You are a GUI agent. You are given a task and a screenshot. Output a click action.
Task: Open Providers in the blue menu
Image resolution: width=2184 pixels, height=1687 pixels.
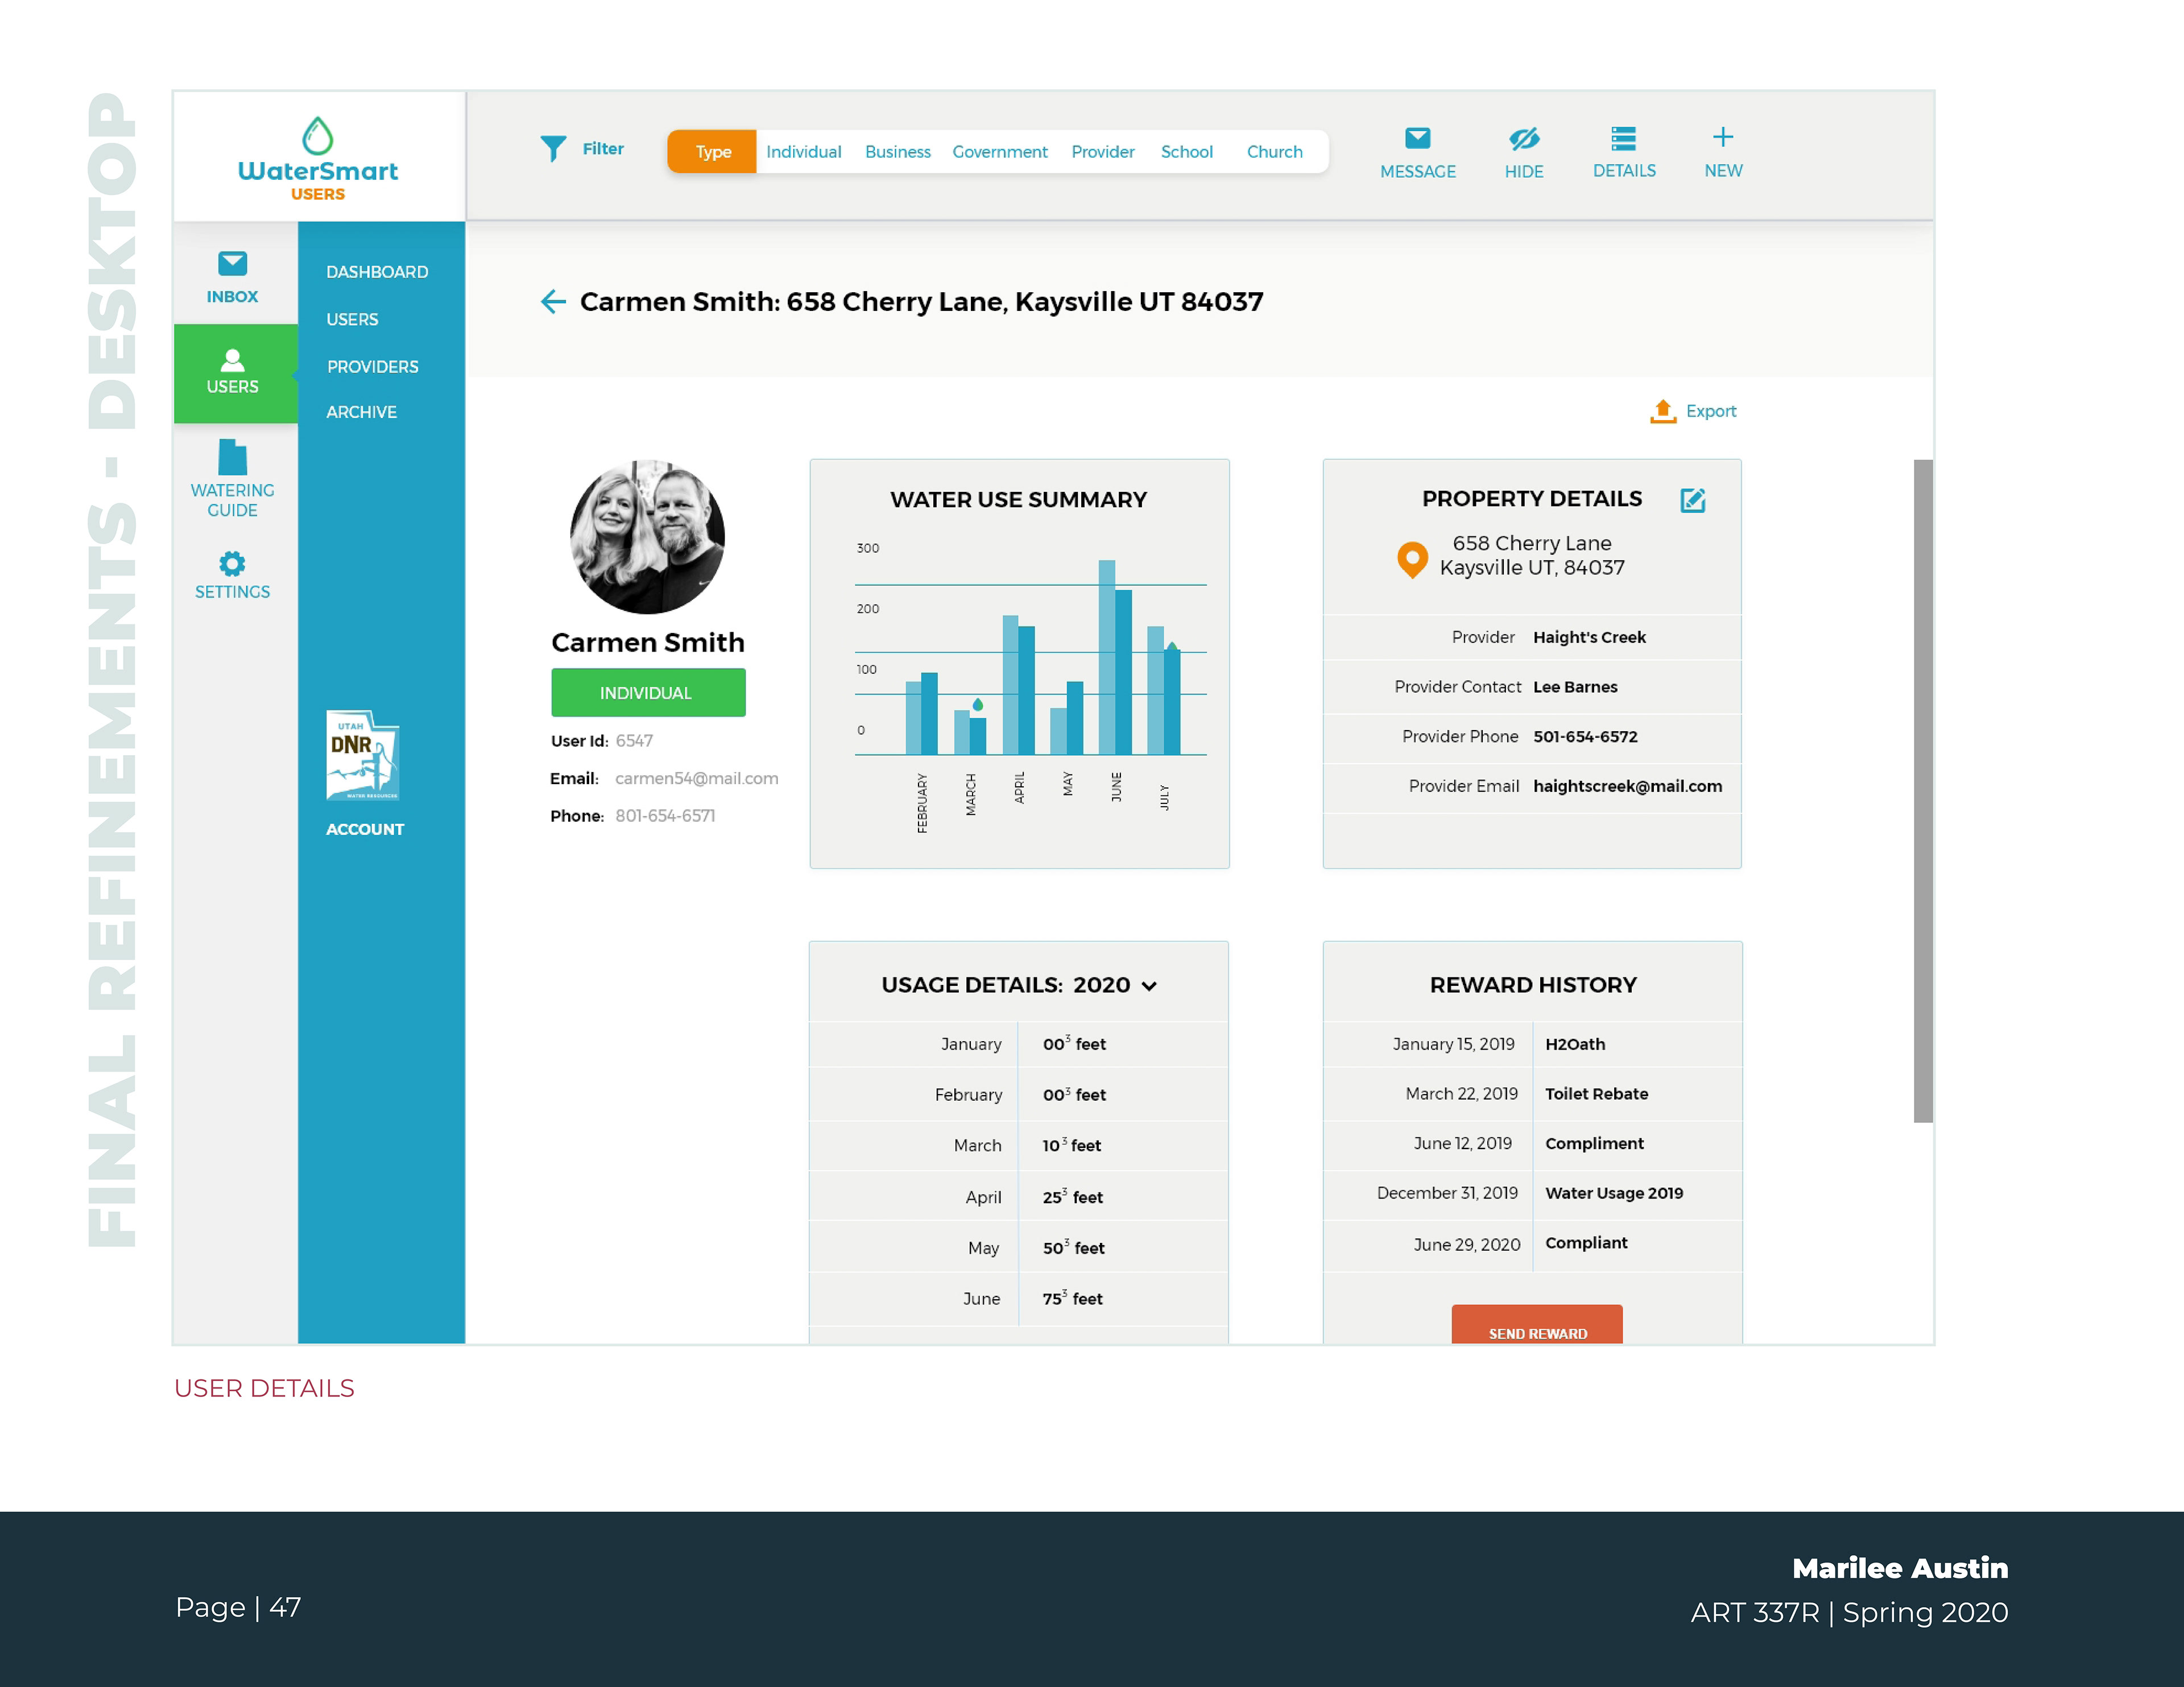(x=372, y=367)
